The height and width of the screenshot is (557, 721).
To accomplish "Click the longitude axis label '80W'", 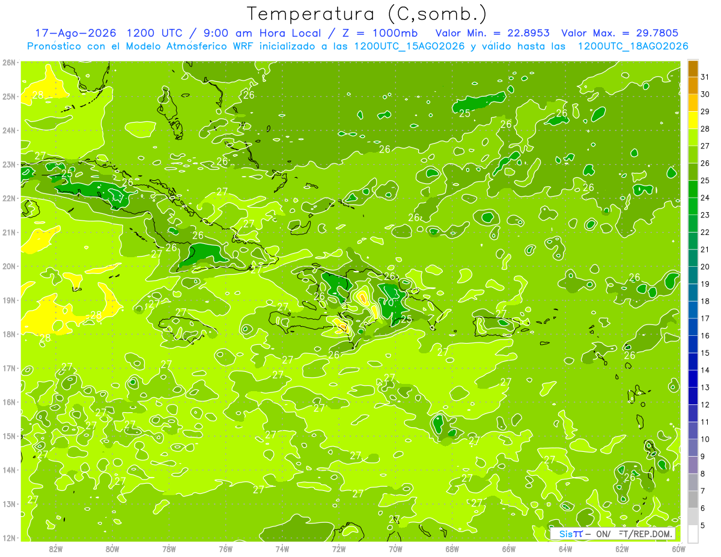I will point(112,549).
